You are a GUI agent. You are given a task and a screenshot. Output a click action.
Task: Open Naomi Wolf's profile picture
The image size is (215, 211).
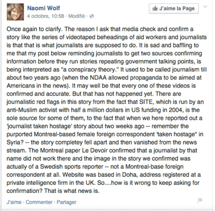pyautogui.click(x=15, y=12)
